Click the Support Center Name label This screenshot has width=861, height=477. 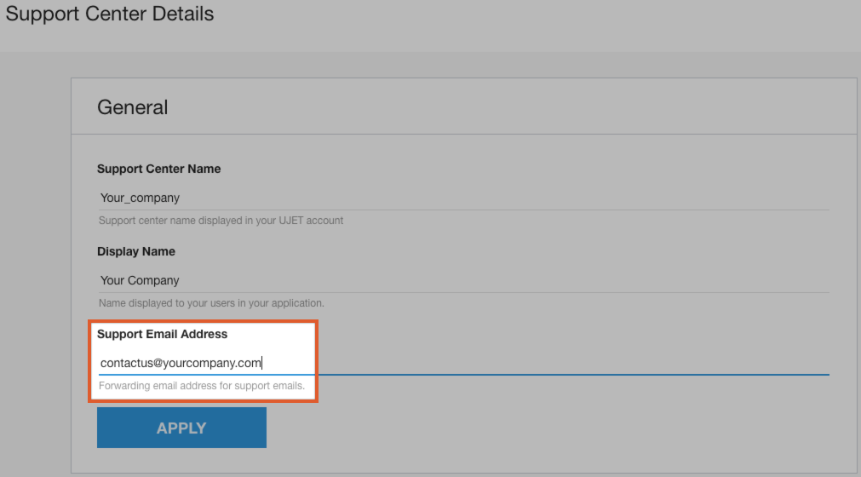tap(159, 169)
